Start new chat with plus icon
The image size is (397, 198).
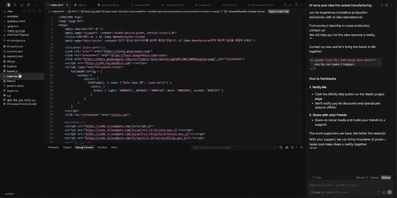[382, 5]
